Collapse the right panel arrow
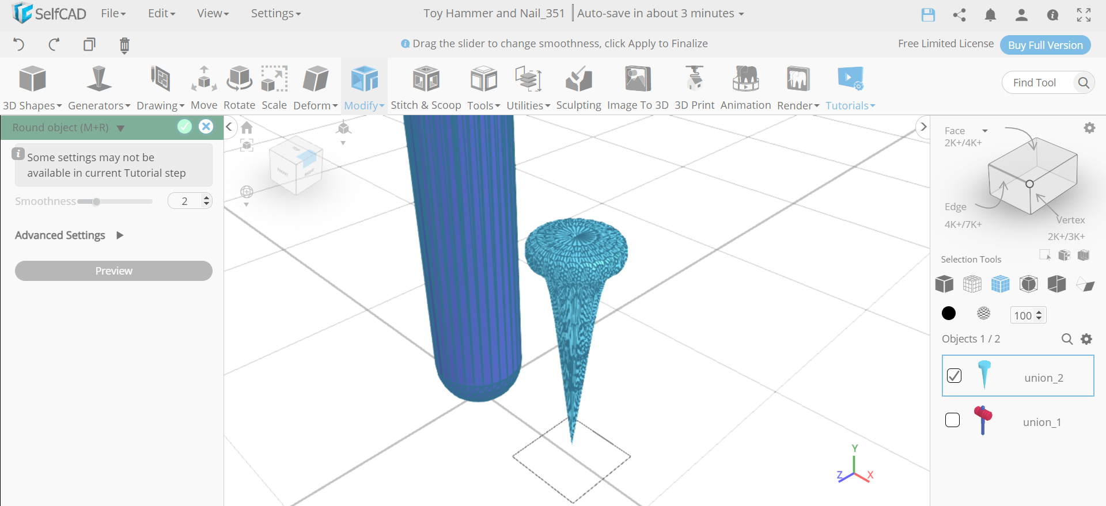 (923, 127)
